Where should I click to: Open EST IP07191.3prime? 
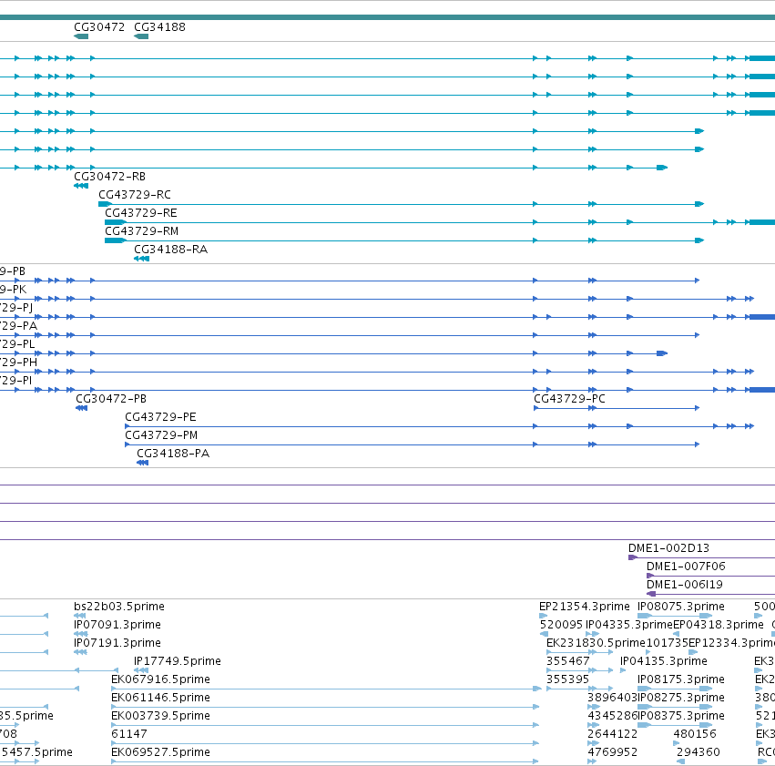(x=117, y=643)
